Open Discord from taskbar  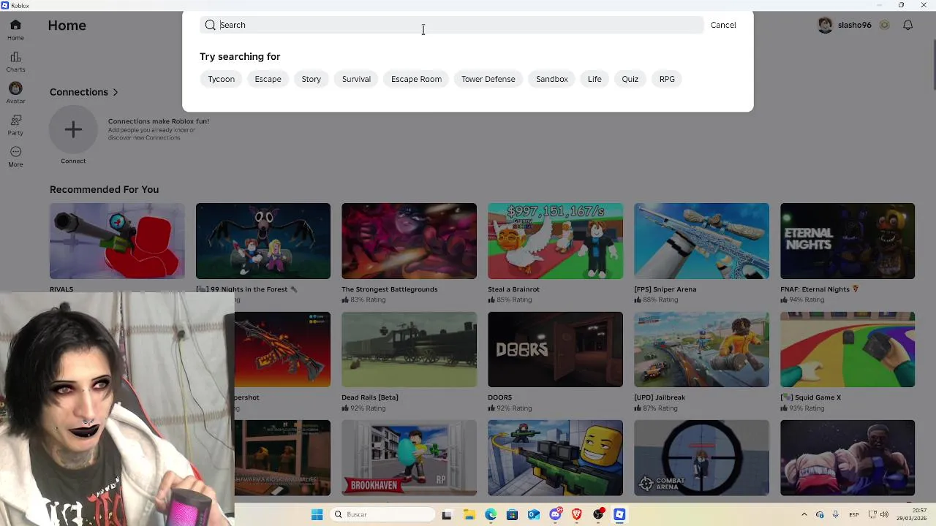point(556,514)
